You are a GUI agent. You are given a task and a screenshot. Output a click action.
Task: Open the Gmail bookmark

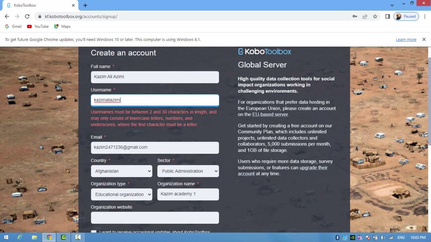13,26
